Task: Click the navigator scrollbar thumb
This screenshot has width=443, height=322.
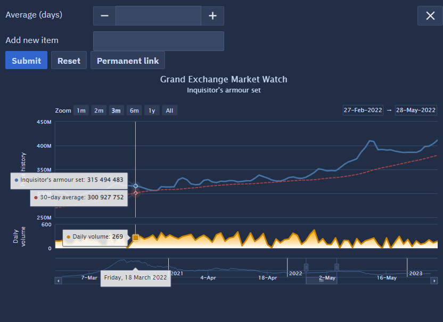Action: [321, 281]
